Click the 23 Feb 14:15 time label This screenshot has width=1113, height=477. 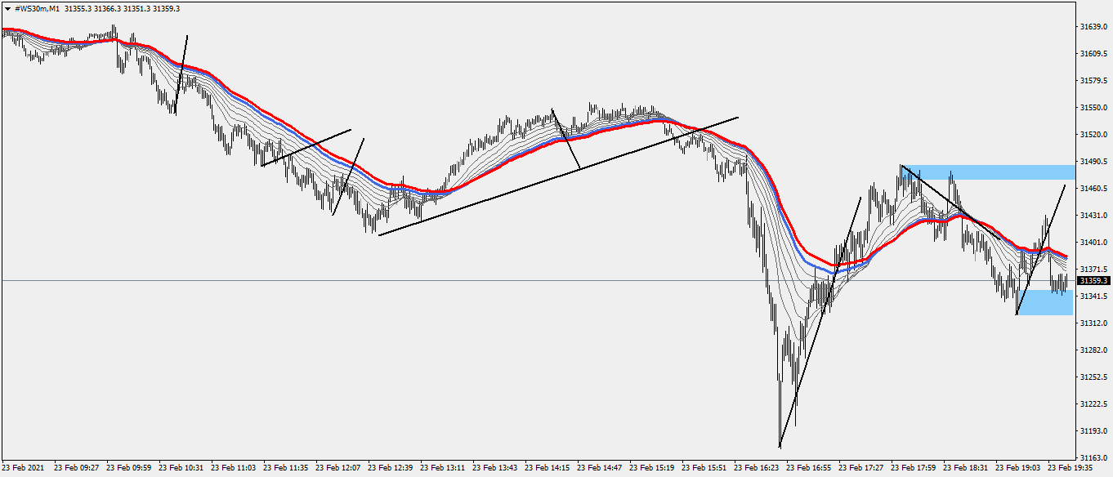pos(548,469)
